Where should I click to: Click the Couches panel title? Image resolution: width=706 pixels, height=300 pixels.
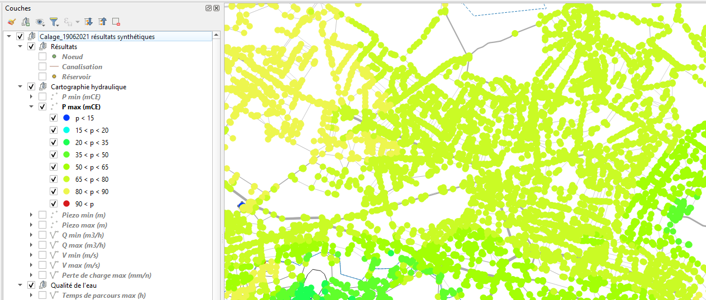[x=18, y=8]
